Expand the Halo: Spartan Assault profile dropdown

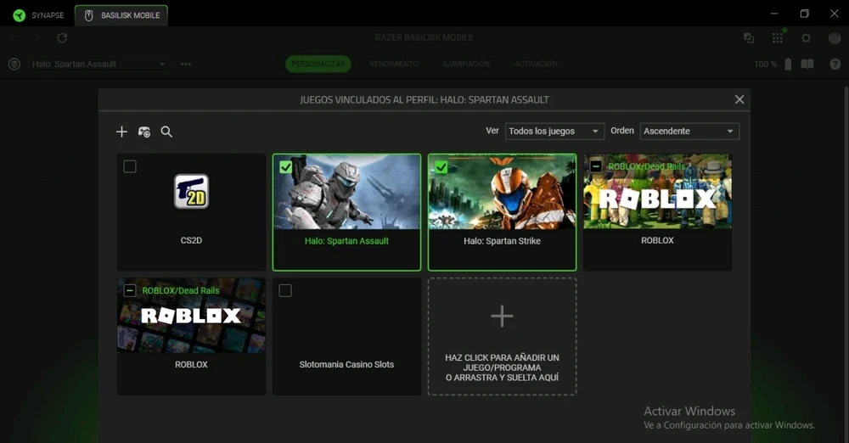[98, 64]
